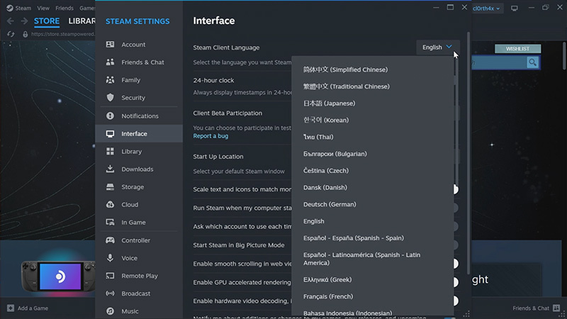Open the Downloads settings section

pos(137,169)
